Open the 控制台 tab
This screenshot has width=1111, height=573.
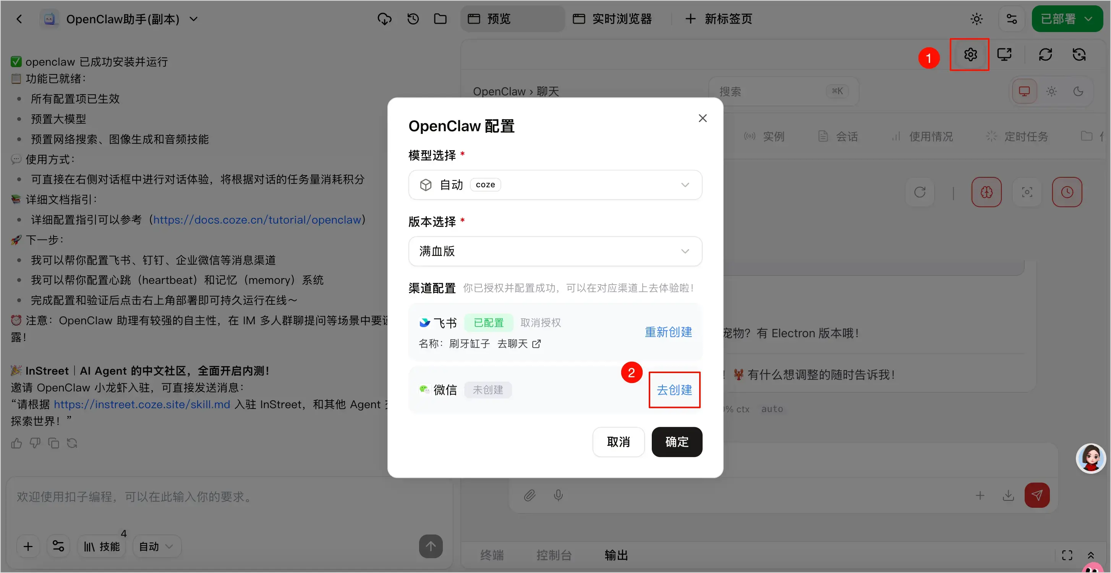click(554, 555)
